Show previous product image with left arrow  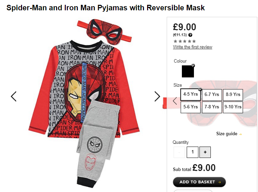click(x=13, y=96)
